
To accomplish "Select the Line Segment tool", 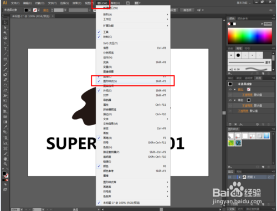I will click(x=5, y=54).
